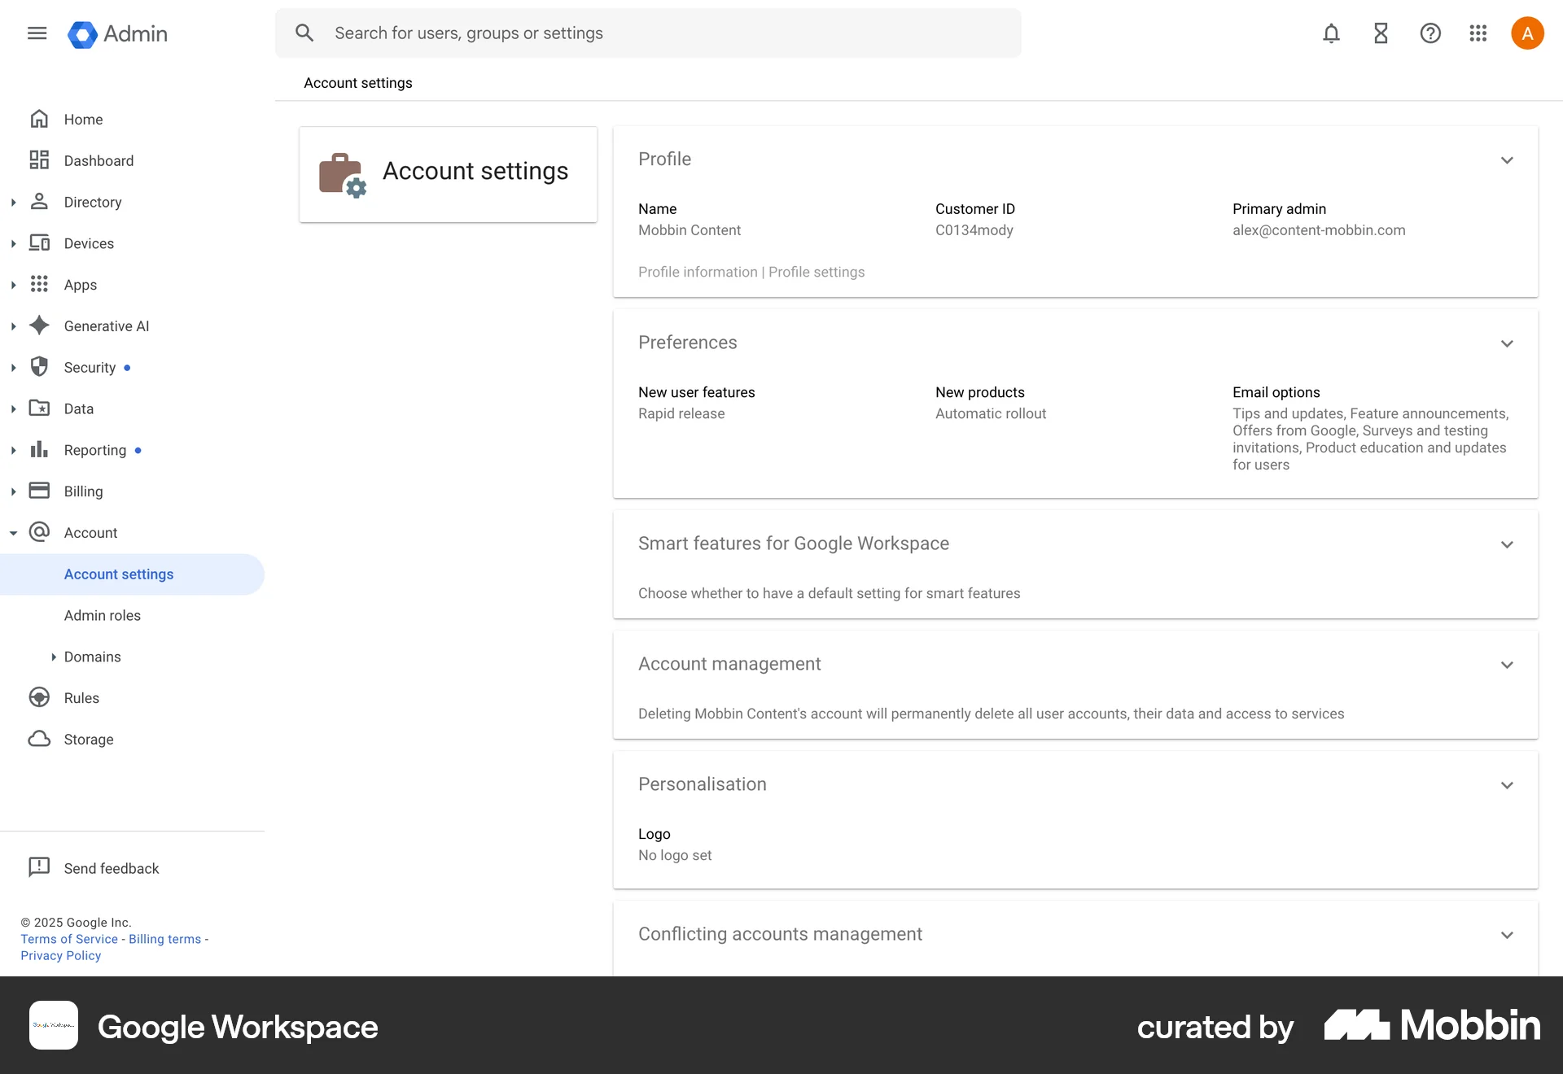Open the tasks hourglass icon
Image resolution: width=1563 pixels, height=1074 pixels.
tap(1380, 33)
